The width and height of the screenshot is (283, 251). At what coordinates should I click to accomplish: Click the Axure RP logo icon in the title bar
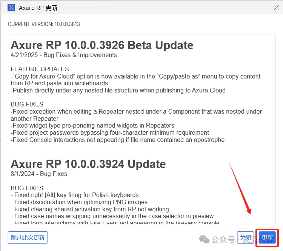click(11, 8)
